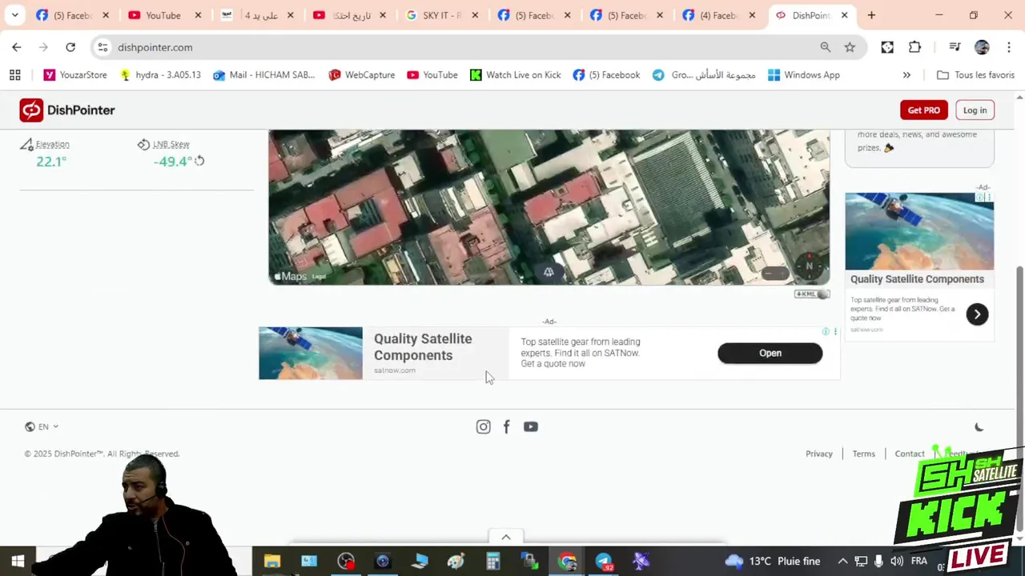Click the zoom magnifier in address bar
Screen dimensions: 1025x576
point(826,47)
